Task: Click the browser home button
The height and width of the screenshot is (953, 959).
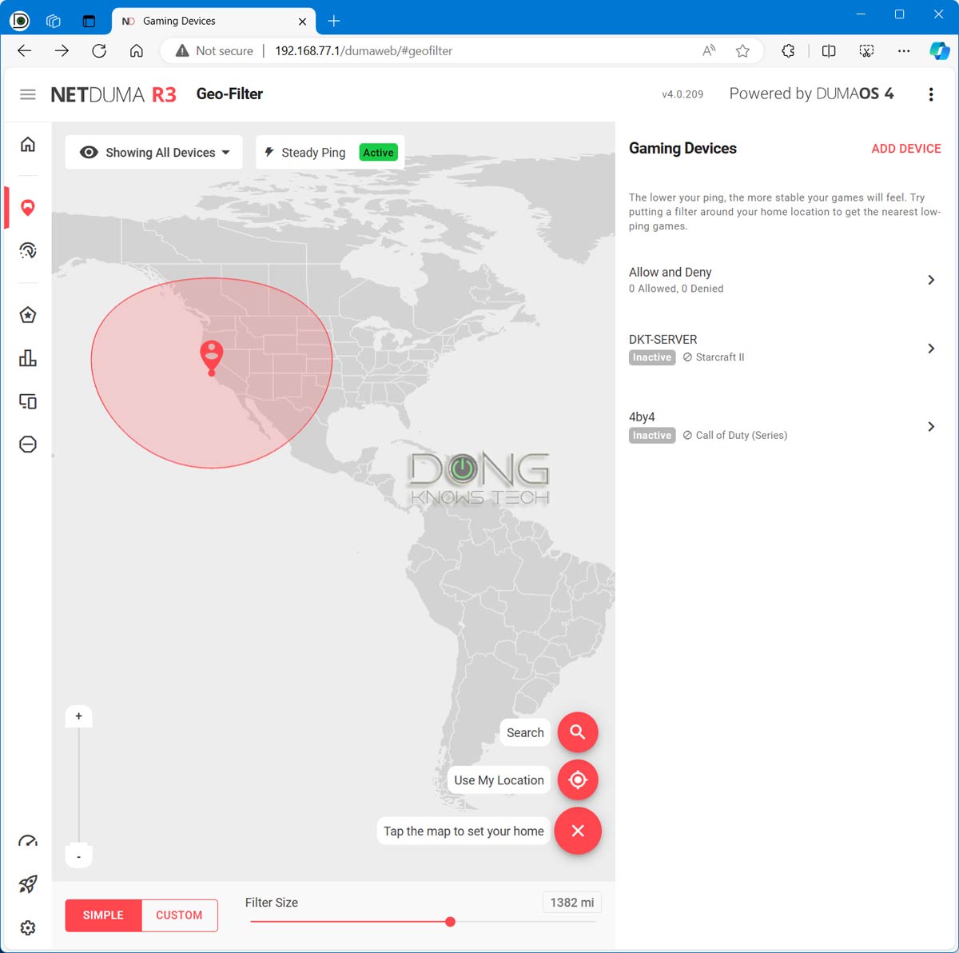Action: 137,50
